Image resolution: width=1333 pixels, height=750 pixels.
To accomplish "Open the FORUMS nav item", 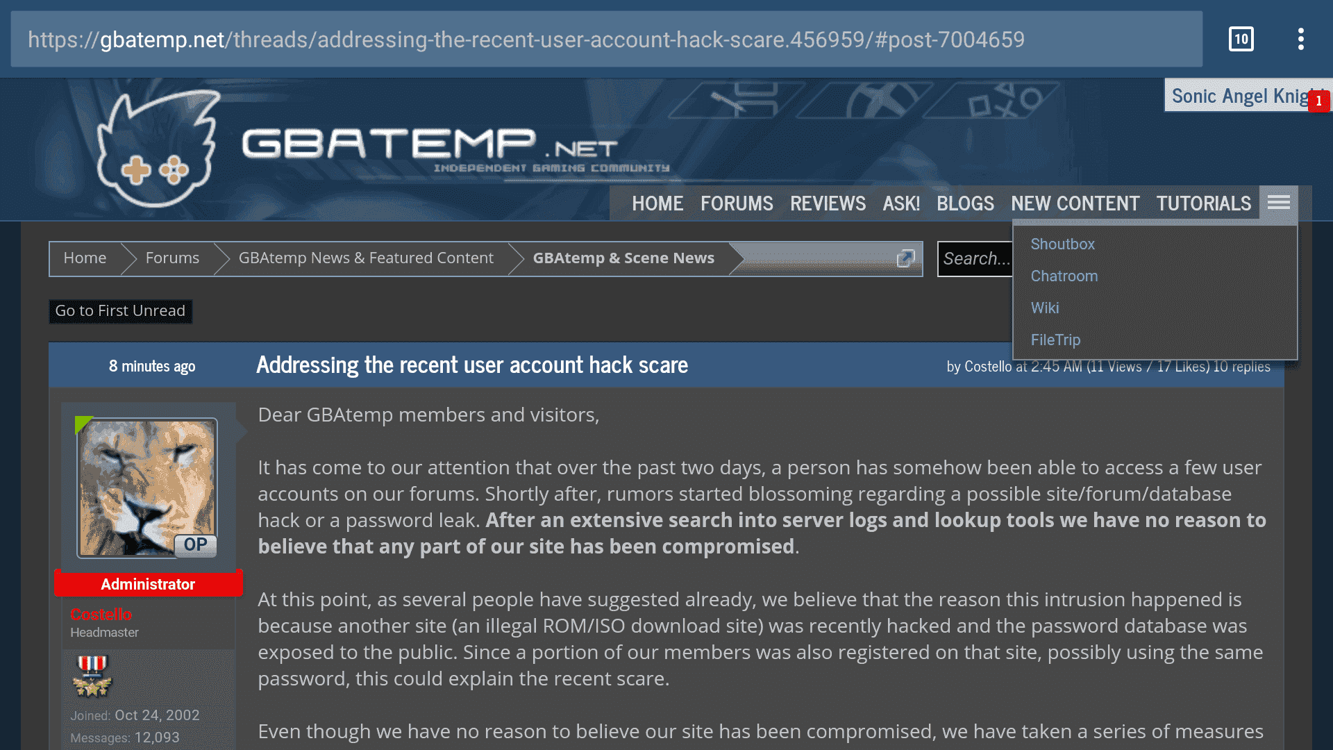I will (x=737, y=203).
